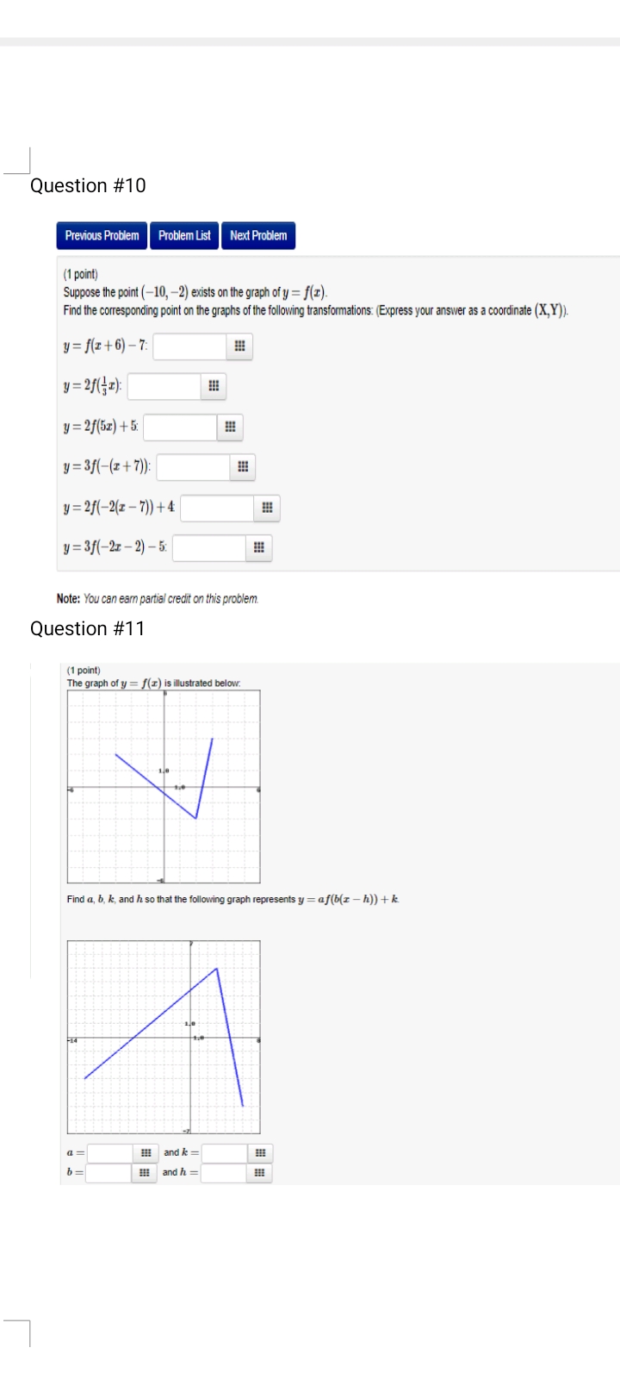Open the equation editor for y = f(x+6) − 7
The width and height of the screenshot is (620, 1379).
[x=241, y=346]
